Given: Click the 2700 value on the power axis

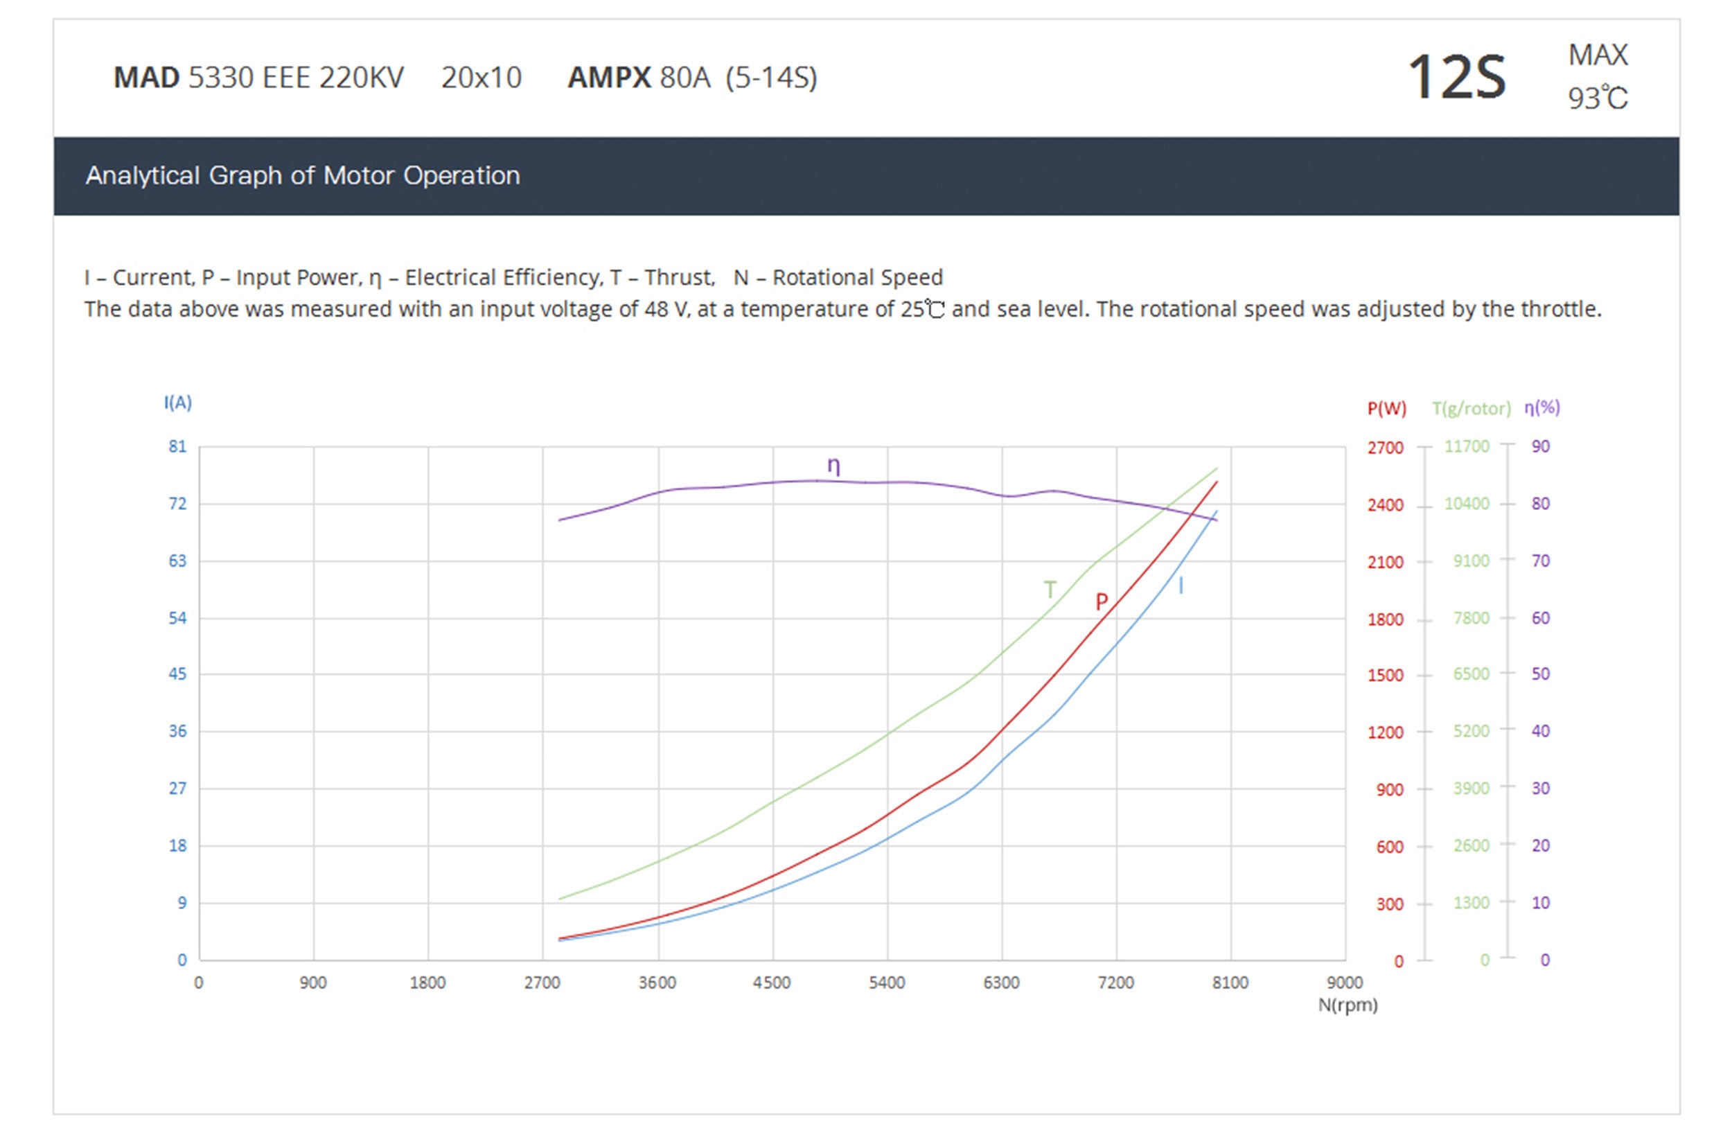Looking at the screenshot, I should (1385, 448).
